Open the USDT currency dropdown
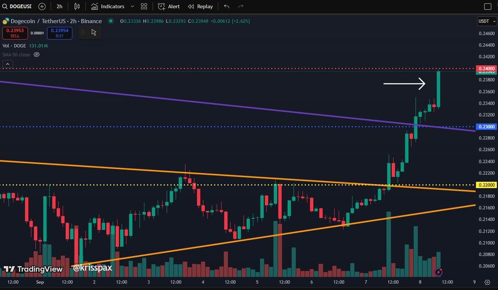This screenshot has width=498, height=290. coord(486,21)
